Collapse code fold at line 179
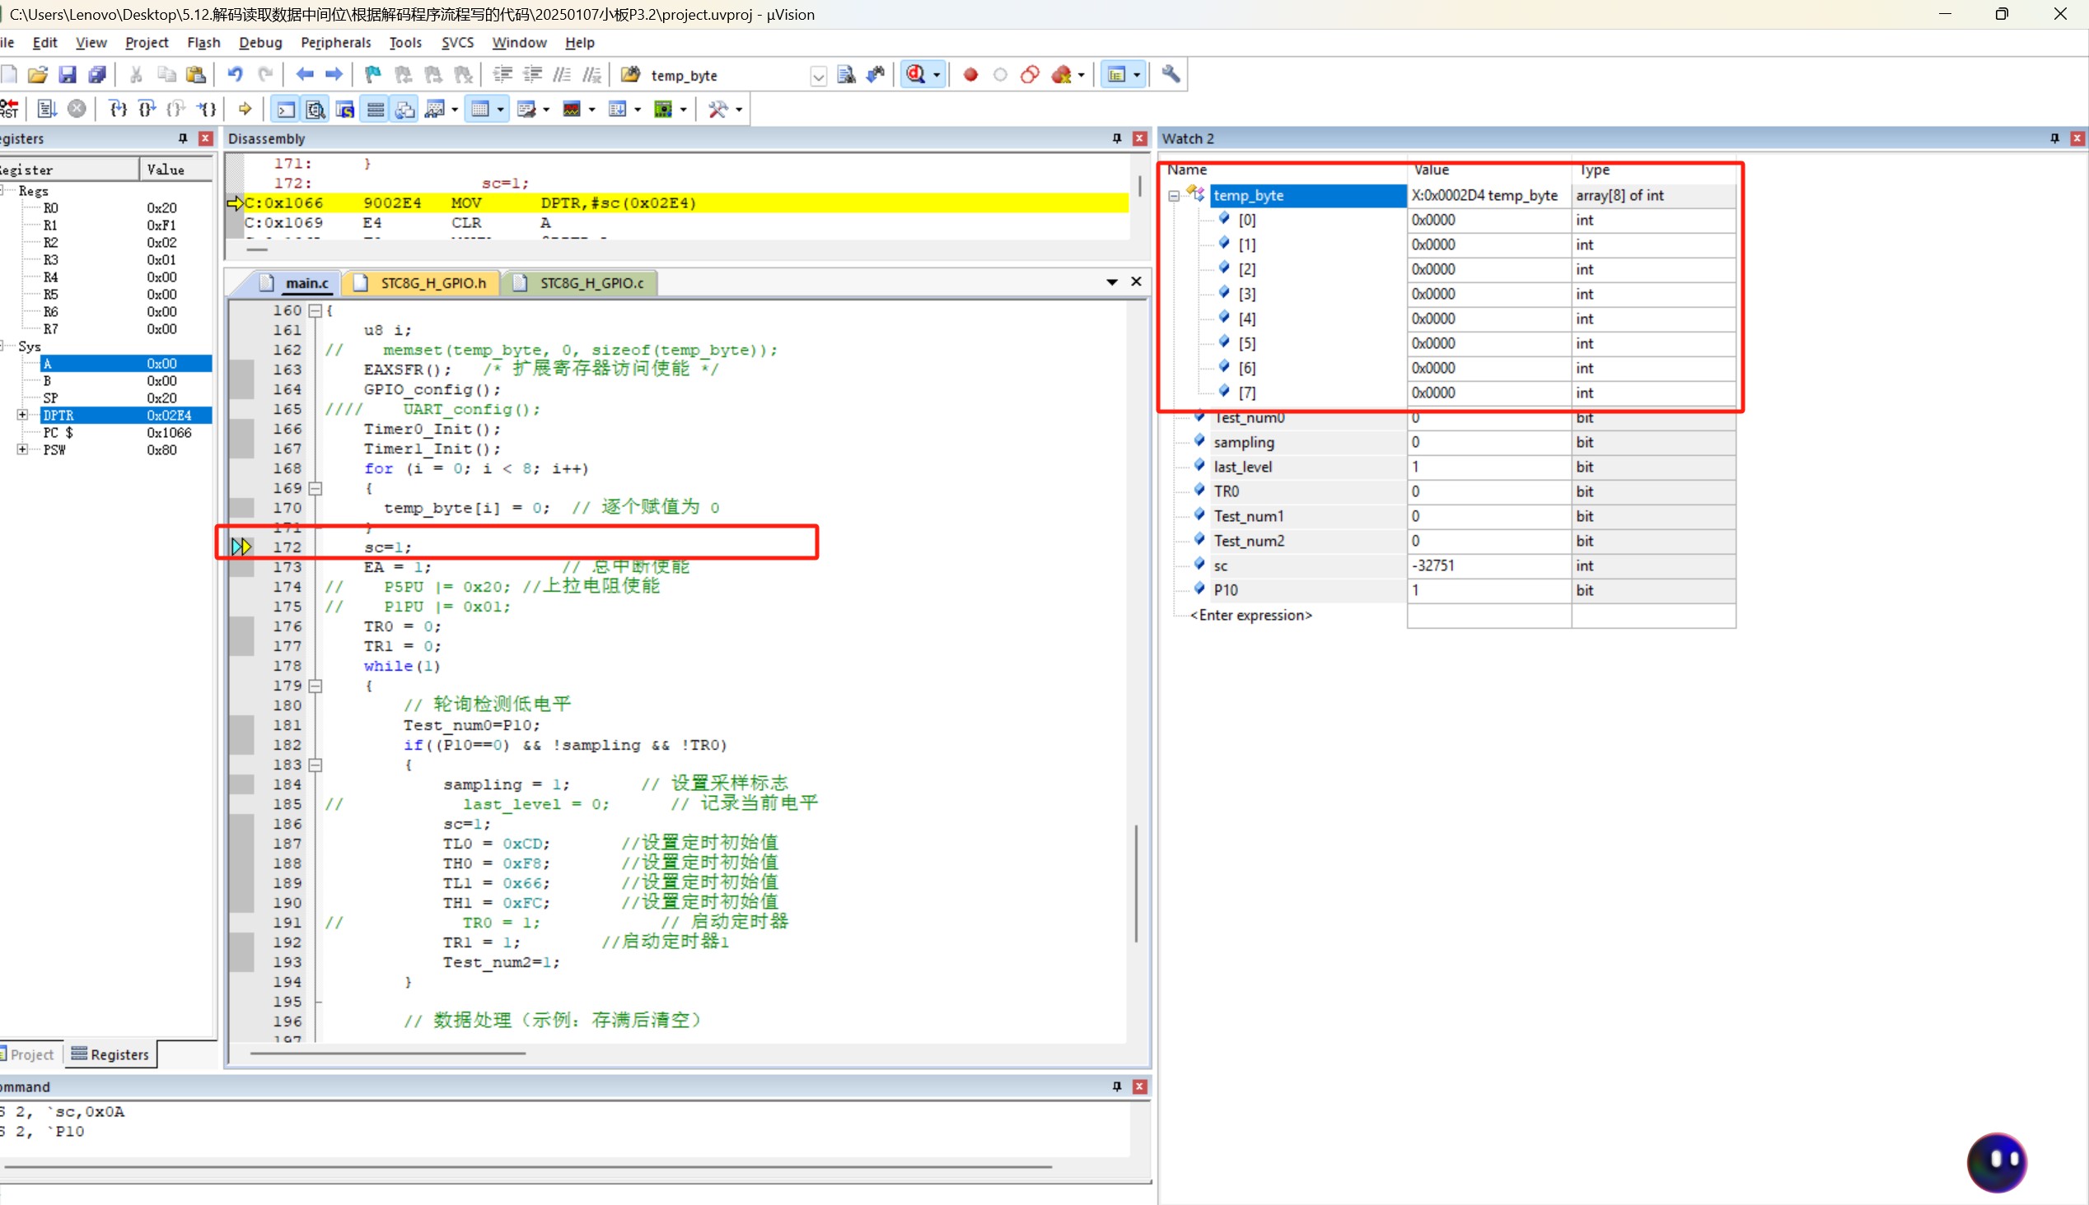 pyautogui.click(x=315, y=686)
